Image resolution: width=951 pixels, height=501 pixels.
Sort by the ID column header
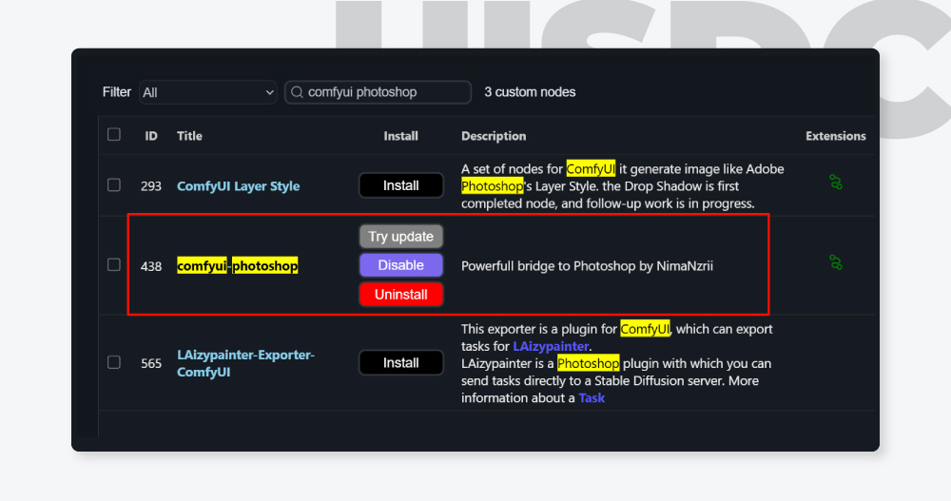[x=151, y=136]
